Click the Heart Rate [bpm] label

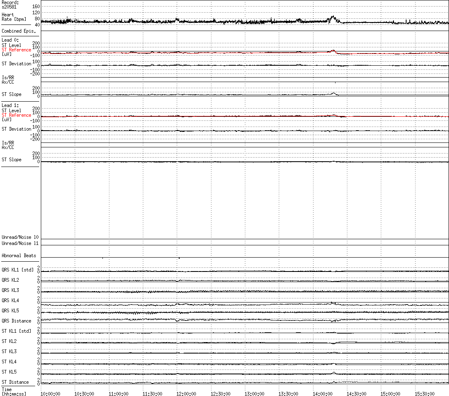pyautogui.click(x=14, y=17)
